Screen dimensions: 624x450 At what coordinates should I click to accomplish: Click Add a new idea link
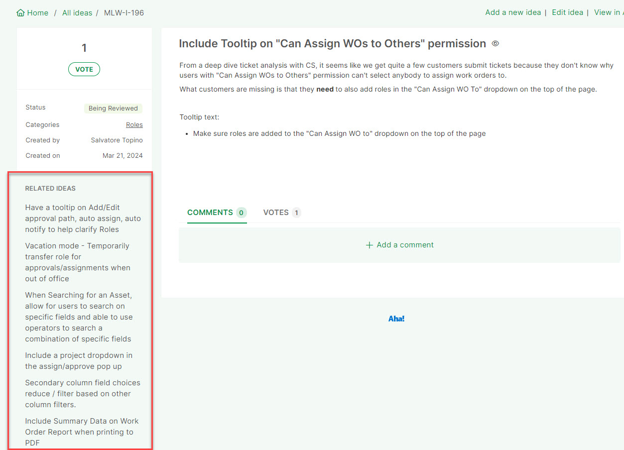pos(513,12)
